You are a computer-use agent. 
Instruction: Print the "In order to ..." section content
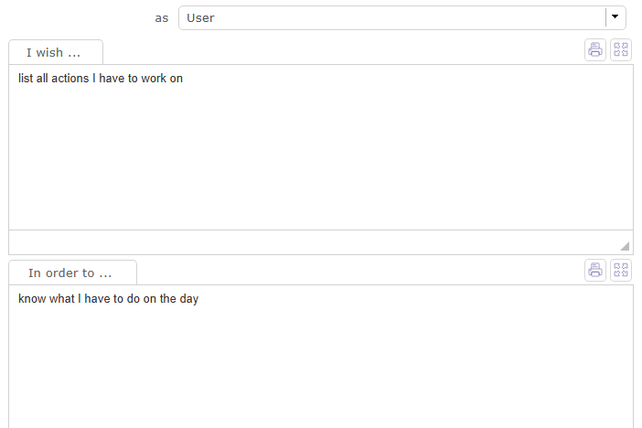[595, 270]
